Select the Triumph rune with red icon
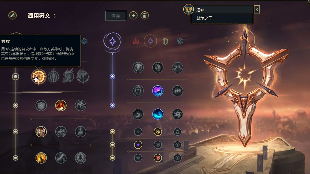Image resolution: width=310 pixels, height=174 pixels. coord(61,105)
